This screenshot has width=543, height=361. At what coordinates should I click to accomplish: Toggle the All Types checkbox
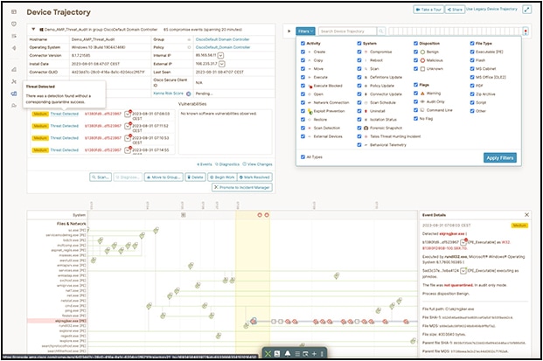(303, 157)
